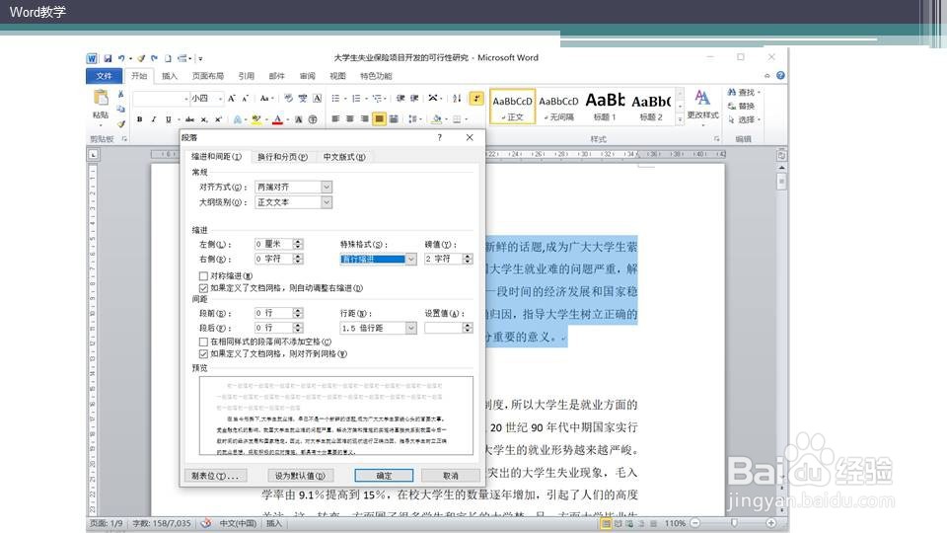Open the paragraph dialog help question mark
The width and height of the screenshot is (947, 533).
[x=440, y=137]
